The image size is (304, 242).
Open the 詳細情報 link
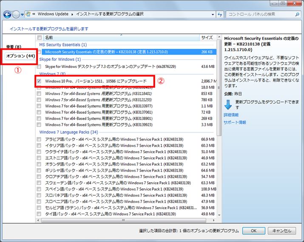click(231, 115)
